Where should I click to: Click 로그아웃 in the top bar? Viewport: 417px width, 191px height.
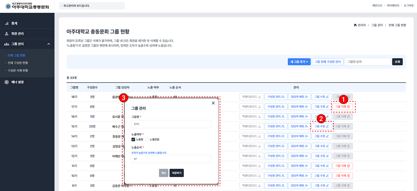409,6
